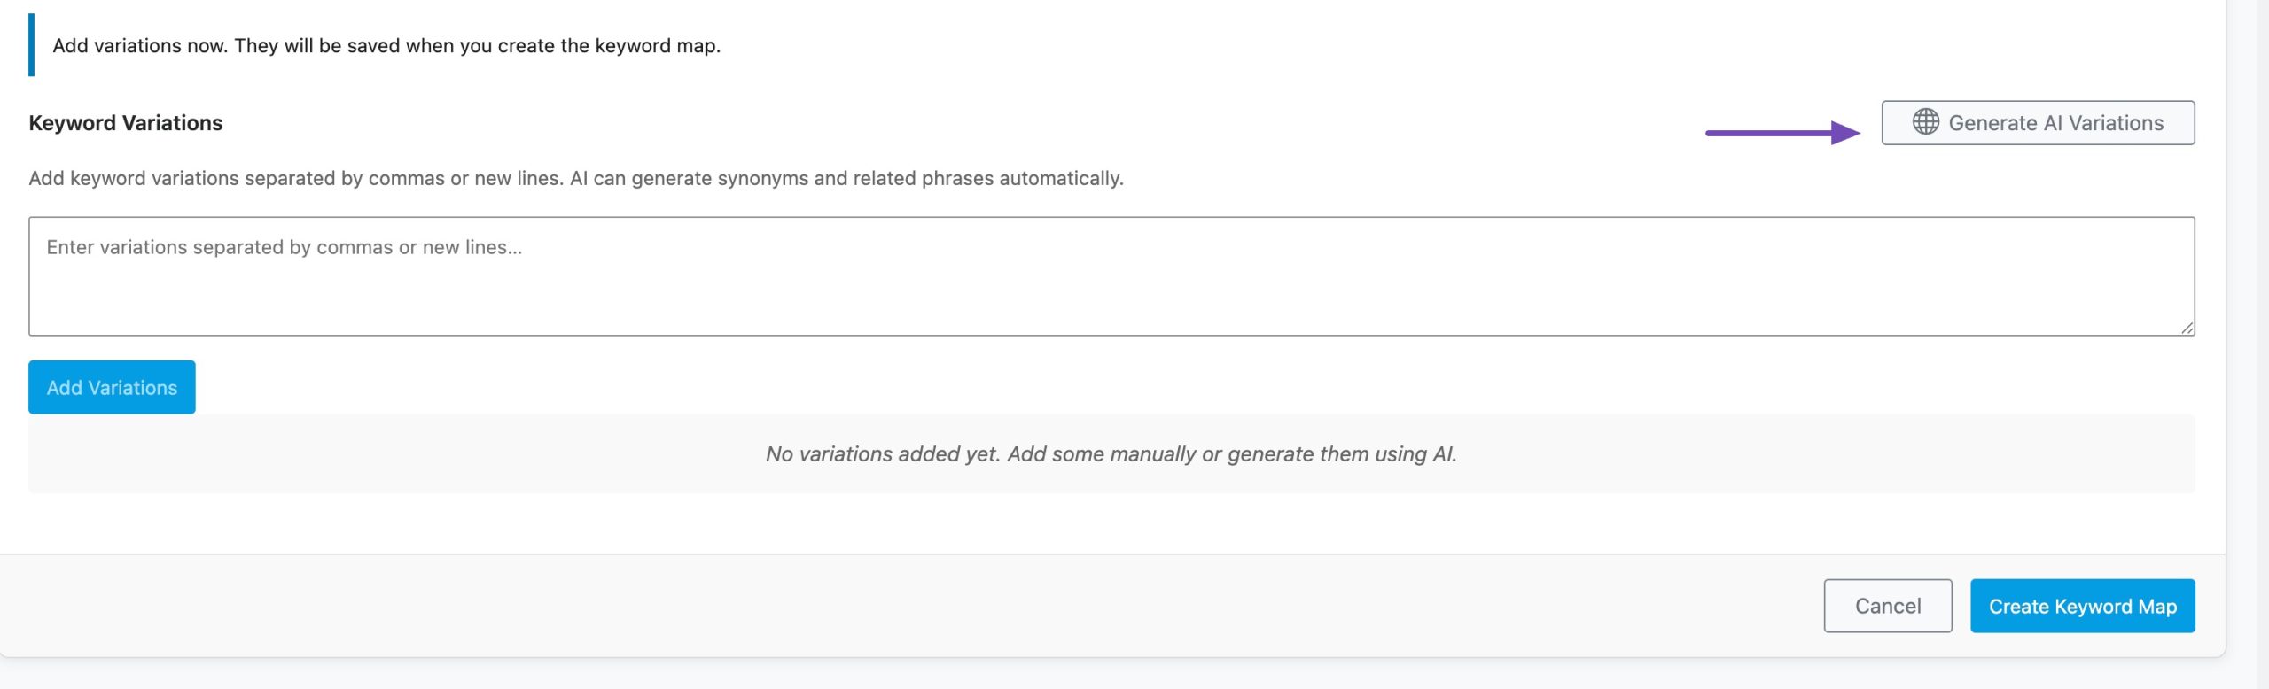Screen dimensions: 2269x689
Task: Click Create Keyword Map
Action: (x=2082, y=606)
